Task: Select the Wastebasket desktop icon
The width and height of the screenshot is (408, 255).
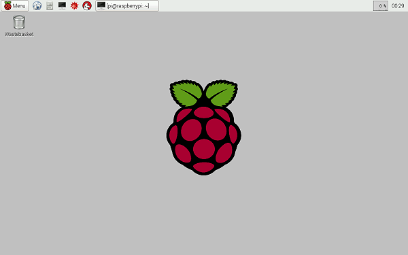Action: click(x=19, y=26)
